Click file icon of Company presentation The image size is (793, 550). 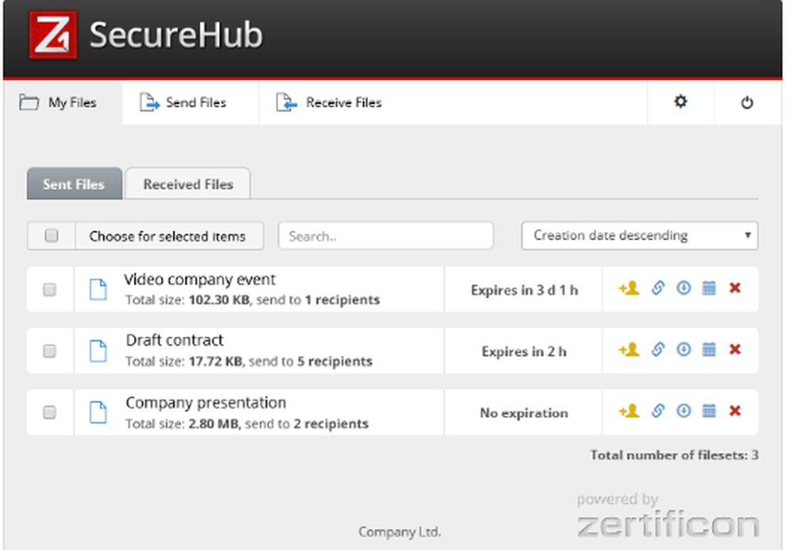pos(98,412)
